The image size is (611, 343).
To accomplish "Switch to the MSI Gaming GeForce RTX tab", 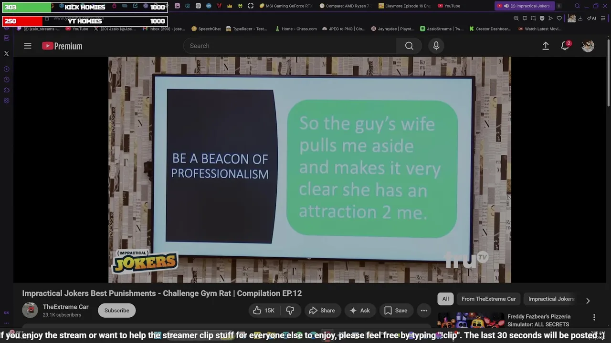I will 285,6.
